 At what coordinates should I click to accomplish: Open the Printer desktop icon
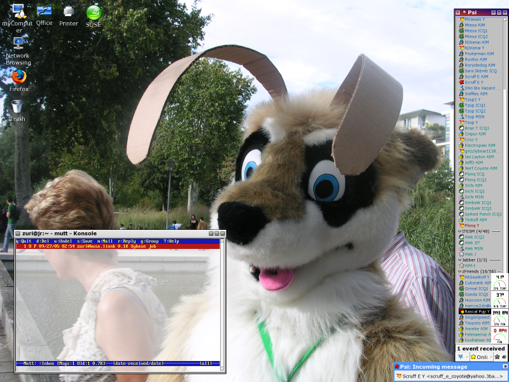click(67, 10)
